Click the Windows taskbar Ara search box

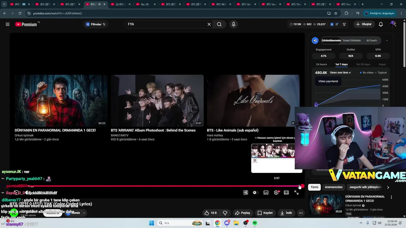click(x=180, y=223)
